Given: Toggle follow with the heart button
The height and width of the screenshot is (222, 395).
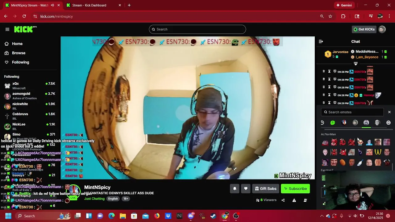Looking at the screenshot, I should (246, 189).
